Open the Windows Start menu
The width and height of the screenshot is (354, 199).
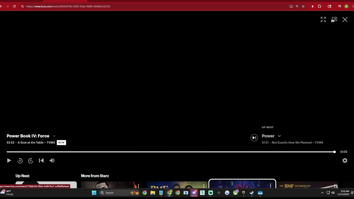click(94, 193)
